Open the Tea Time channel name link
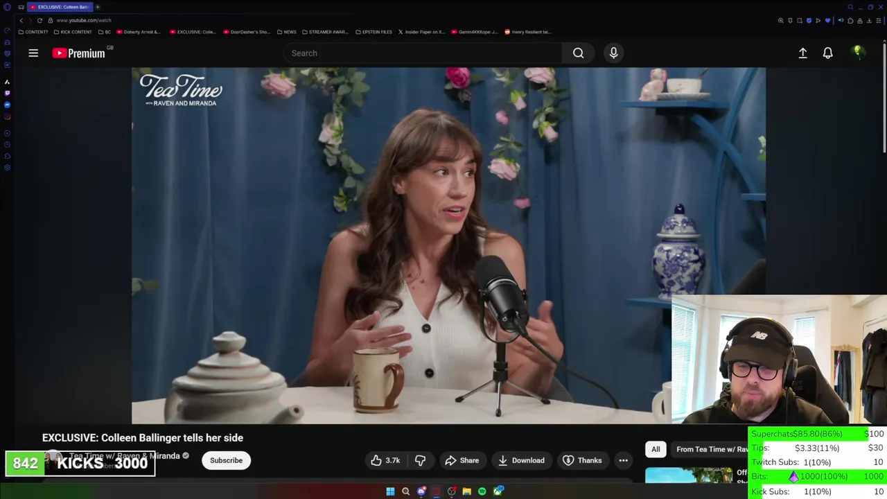The image size is (887, 499). point(124,455)
